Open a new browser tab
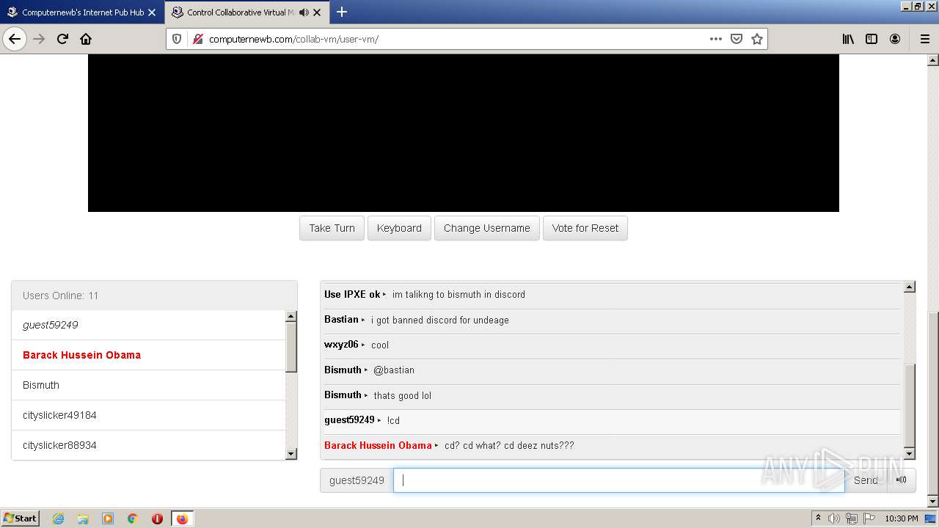The width and height of the screenshot is (939, 528). click(x=342, y=12)
